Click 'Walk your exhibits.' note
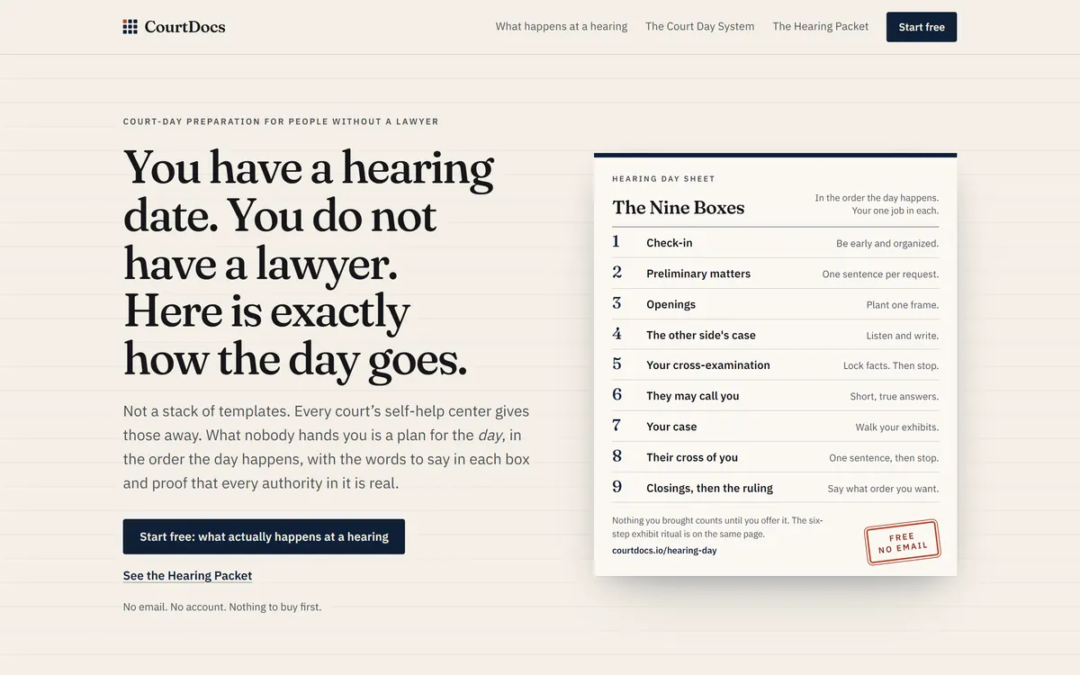Viewport: 1080px width, 675px height. pos(897,427)
